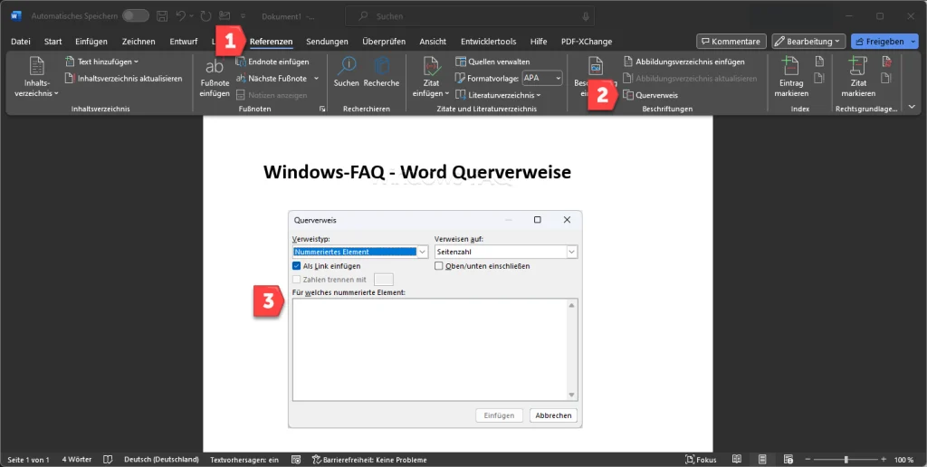This screenshot has width=927, height=467.
Task: Open the Bearbeitung mode dropdown
Action: coord(808,42)
